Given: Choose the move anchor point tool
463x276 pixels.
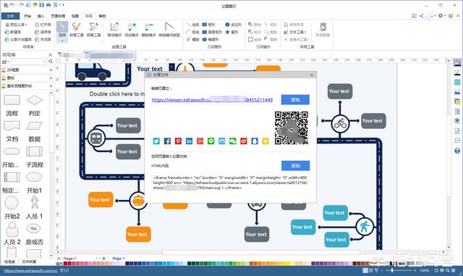Looking at the screenshot, I should pos(114,30).
